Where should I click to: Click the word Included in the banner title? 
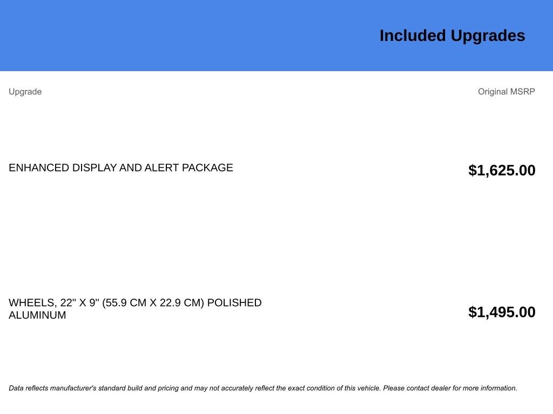click(x=413, y=36)
